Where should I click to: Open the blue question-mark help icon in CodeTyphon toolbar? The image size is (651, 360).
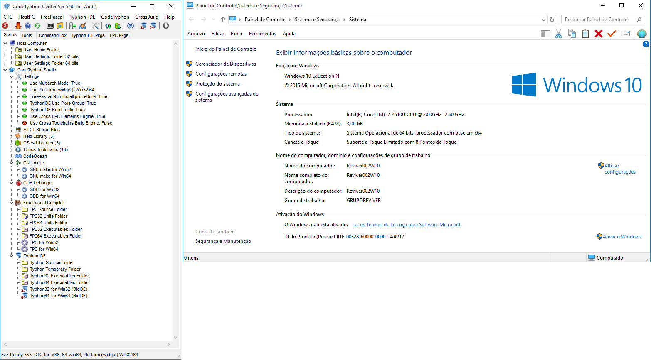[x=28, y=26]
